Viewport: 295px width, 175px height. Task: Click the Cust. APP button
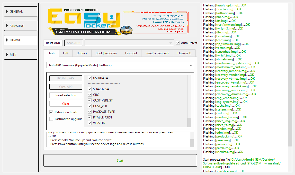click(66, 87)
